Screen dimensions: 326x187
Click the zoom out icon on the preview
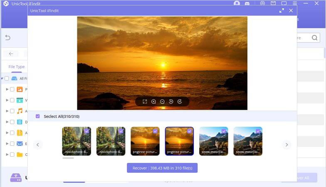click(162, 101)
